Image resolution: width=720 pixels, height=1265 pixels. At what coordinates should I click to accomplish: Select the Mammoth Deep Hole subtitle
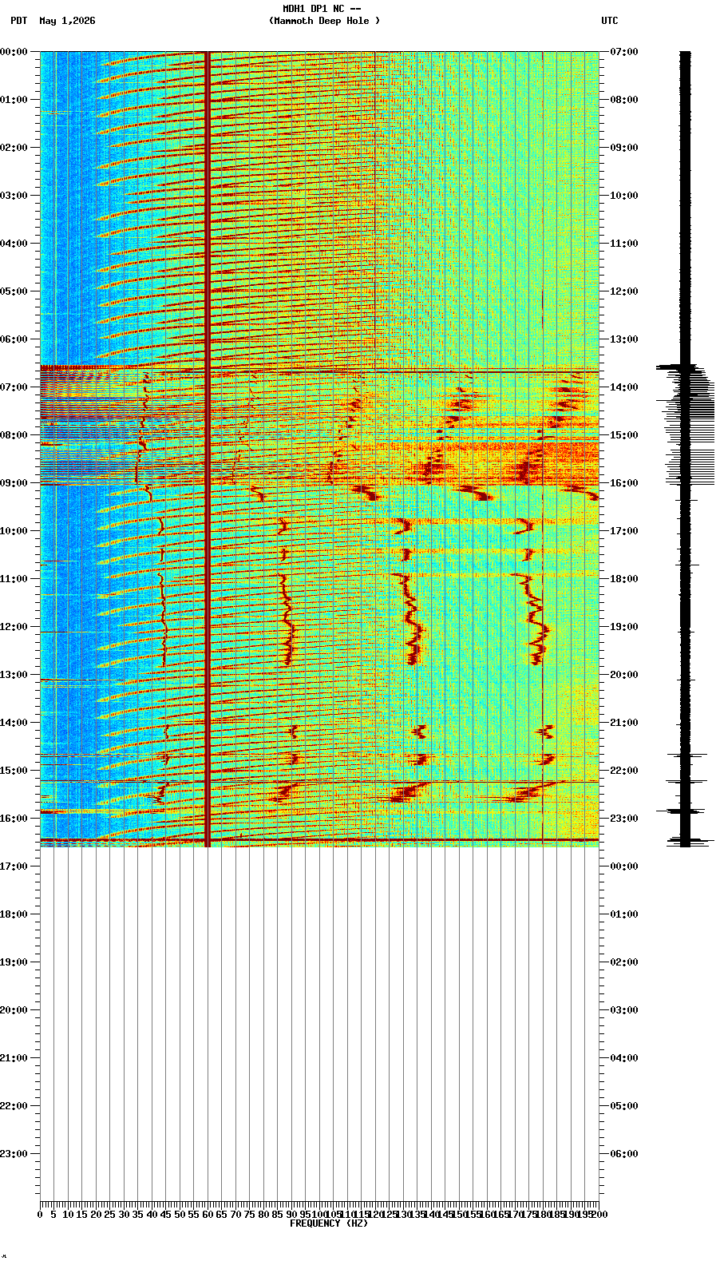324,21
